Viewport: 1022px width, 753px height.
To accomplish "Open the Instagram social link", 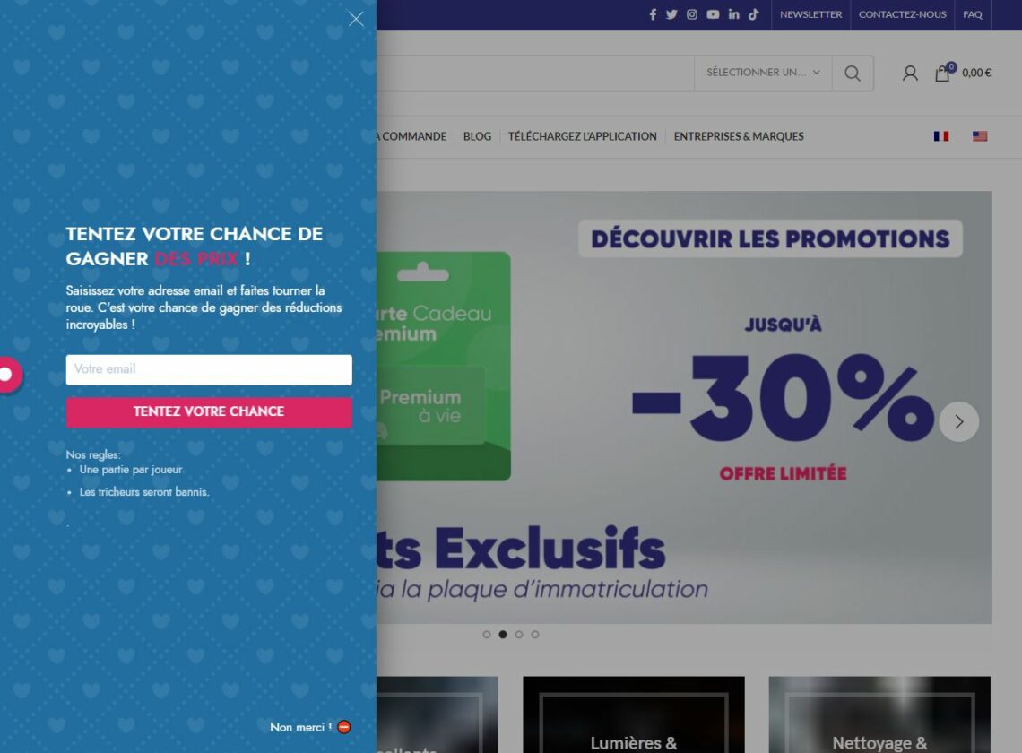I will click(691, 14).
